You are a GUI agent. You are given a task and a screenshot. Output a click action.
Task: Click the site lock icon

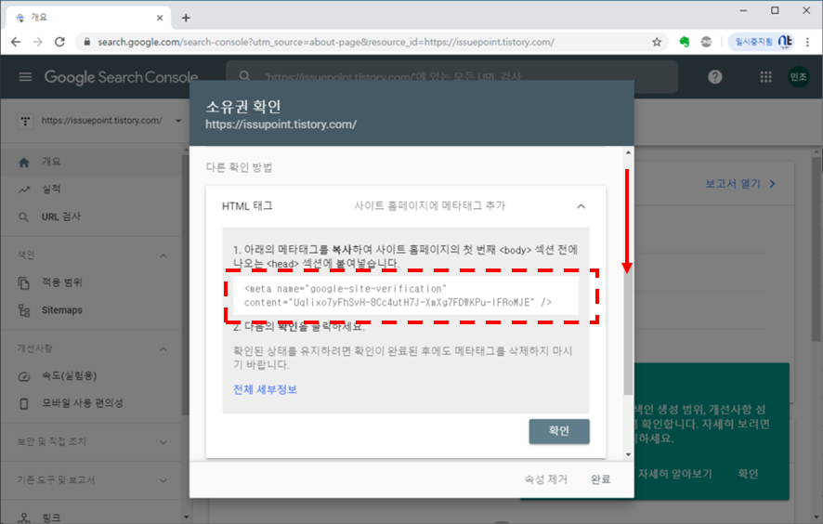87,42
